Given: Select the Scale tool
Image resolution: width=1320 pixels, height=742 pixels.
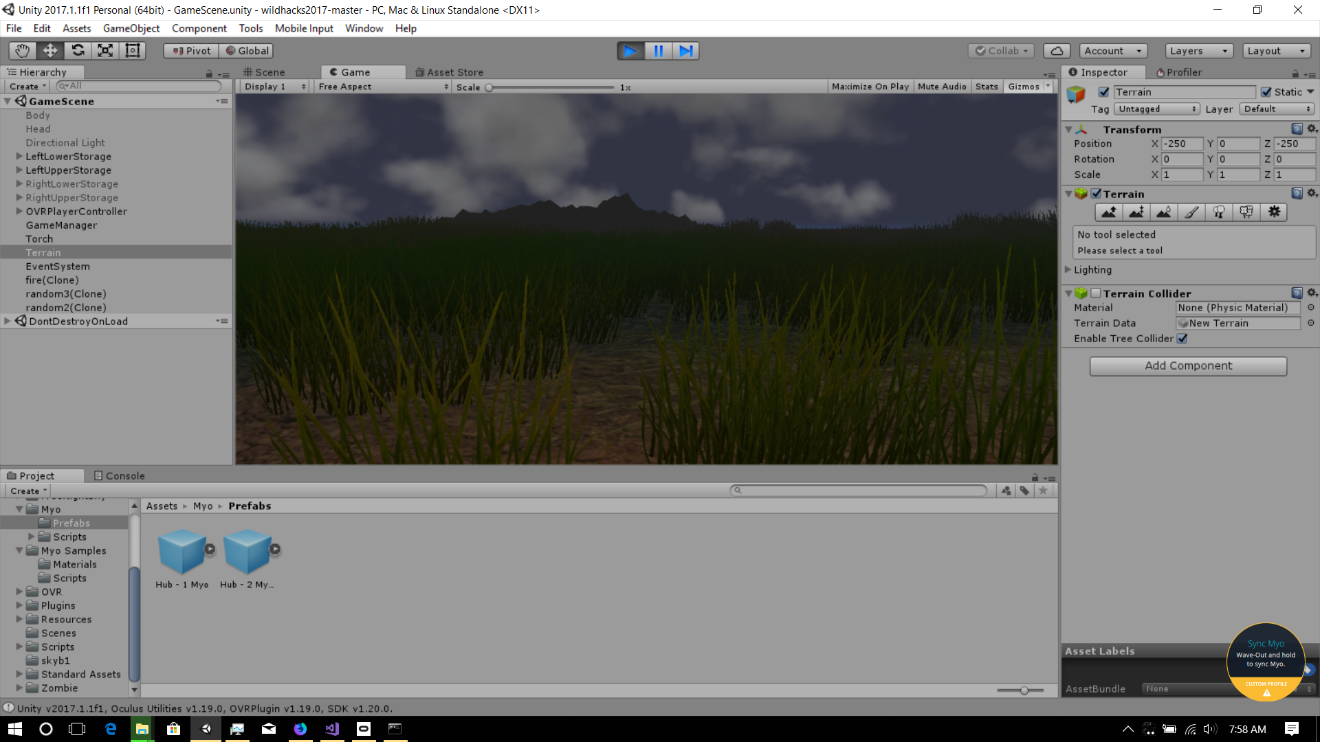Looking at the screenshot, I should click(x=105, y=50).
